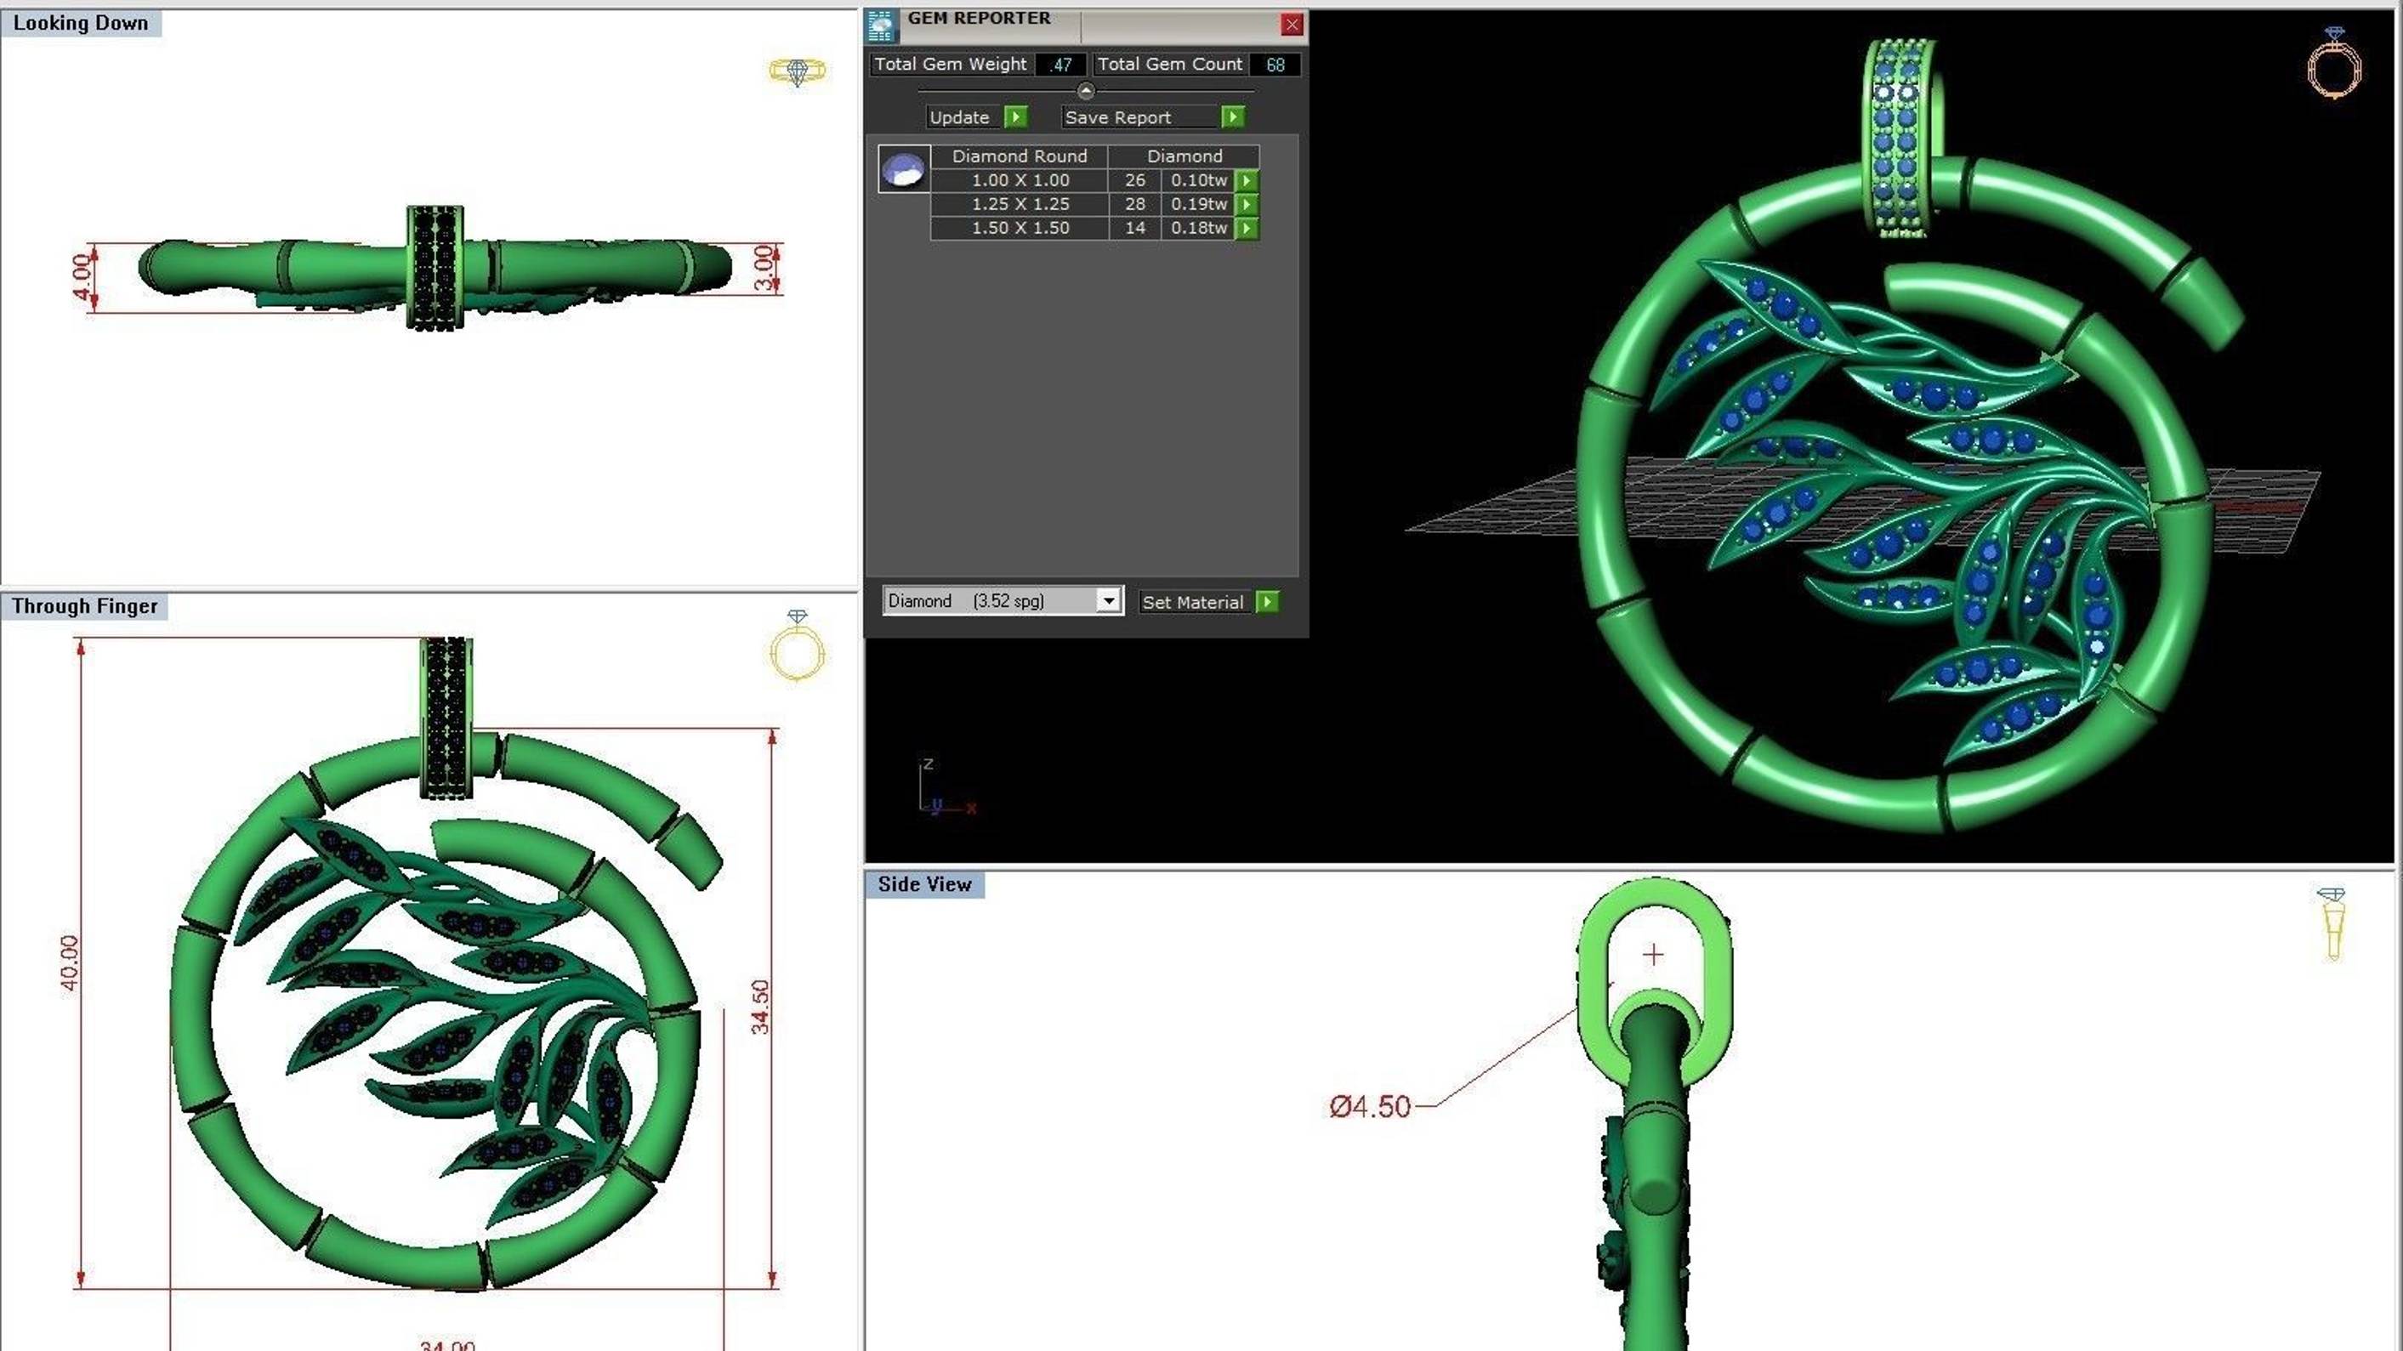Click the Diamond (3.52 spg) combo box
The height and width of the screenshot is (1351, 2403).
pos(989,601)
